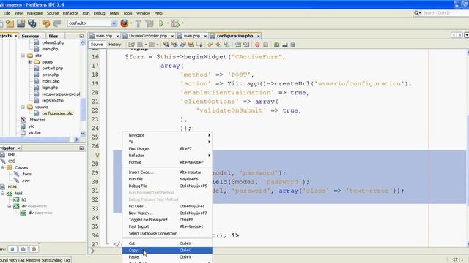Open login.php in the project tree
Viewport: 469px width, 263px height.
tap(50, 88)
